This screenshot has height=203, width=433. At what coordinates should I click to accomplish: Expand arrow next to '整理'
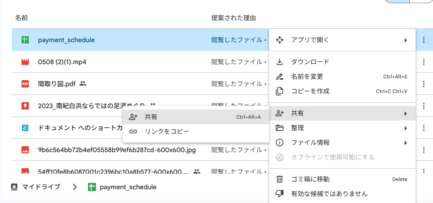(x=406, y=128)
